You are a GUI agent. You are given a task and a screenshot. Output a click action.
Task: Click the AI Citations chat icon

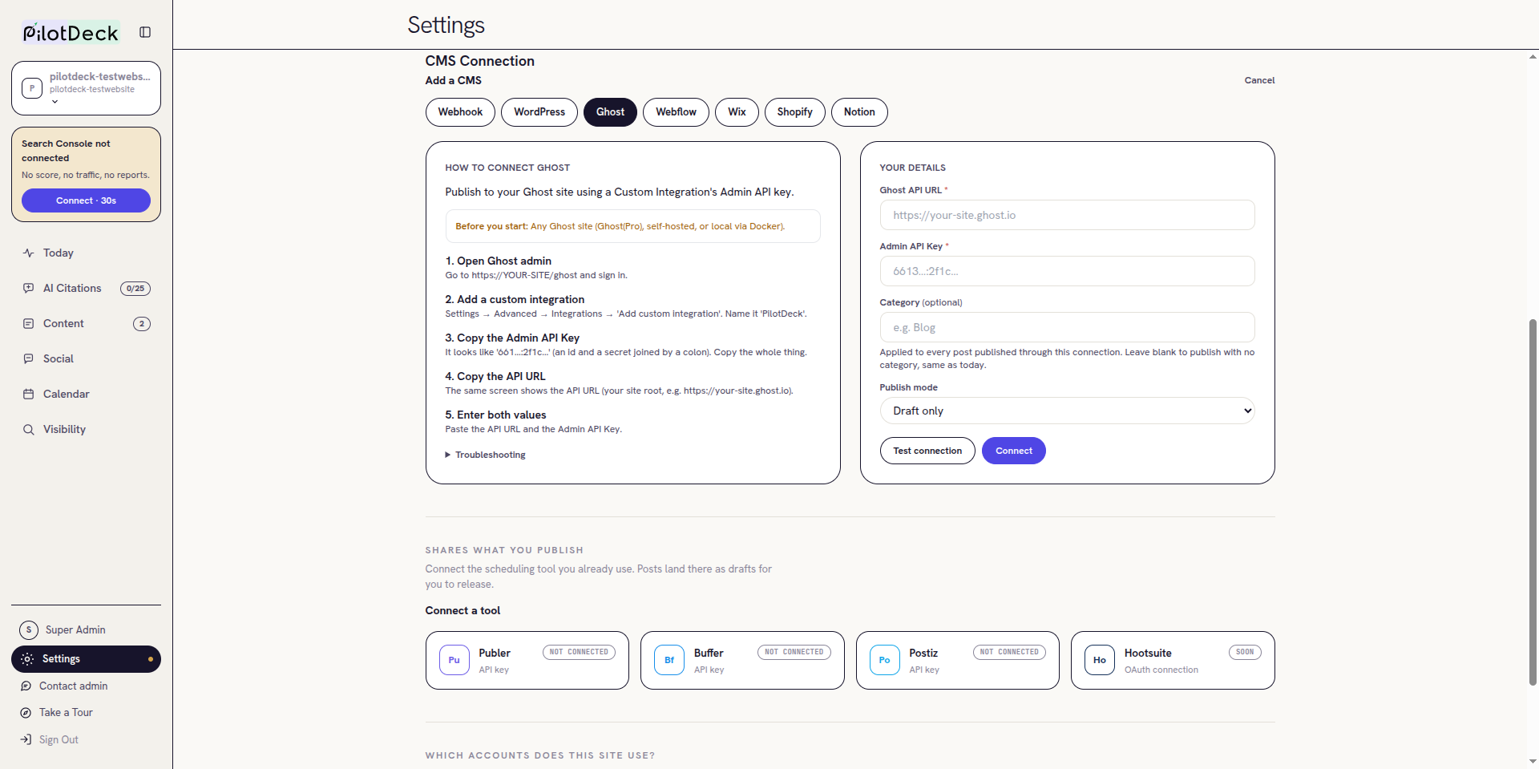pos(29,288)
